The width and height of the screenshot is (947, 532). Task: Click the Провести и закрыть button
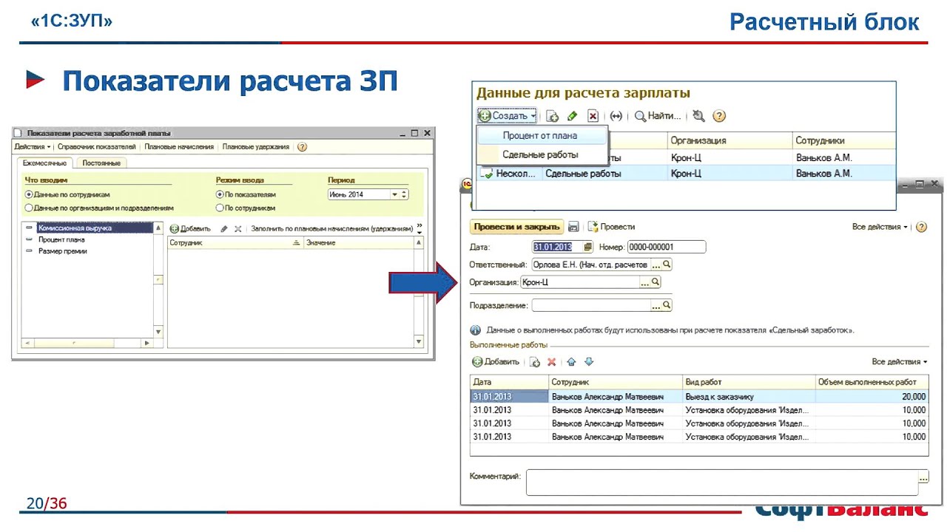[516, 227]
